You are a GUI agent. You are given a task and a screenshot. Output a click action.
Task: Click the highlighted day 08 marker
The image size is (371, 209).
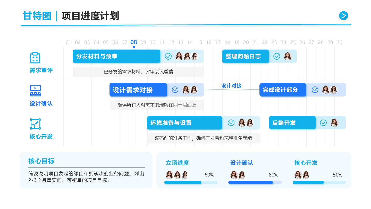click(x=134, y=42)
